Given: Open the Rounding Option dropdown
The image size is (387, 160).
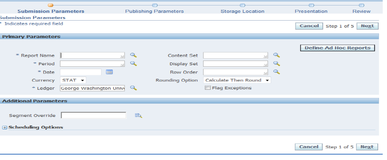Looking at the screenshot, I should coord(237,80).
